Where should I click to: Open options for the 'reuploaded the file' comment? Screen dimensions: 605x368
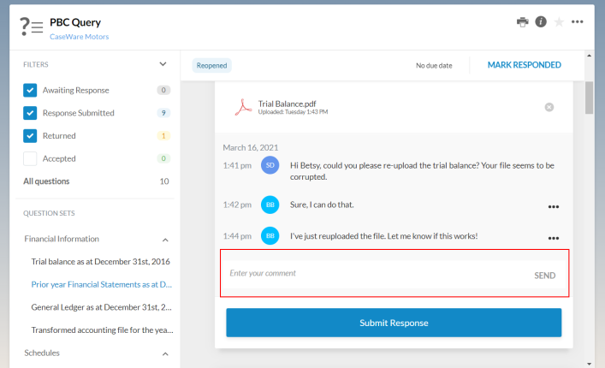pyautogui.click(x=554, y=238)
